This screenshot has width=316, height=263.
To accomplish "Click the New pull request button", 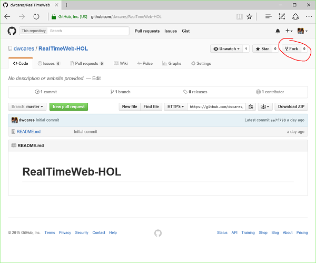I will coord(68,106).
